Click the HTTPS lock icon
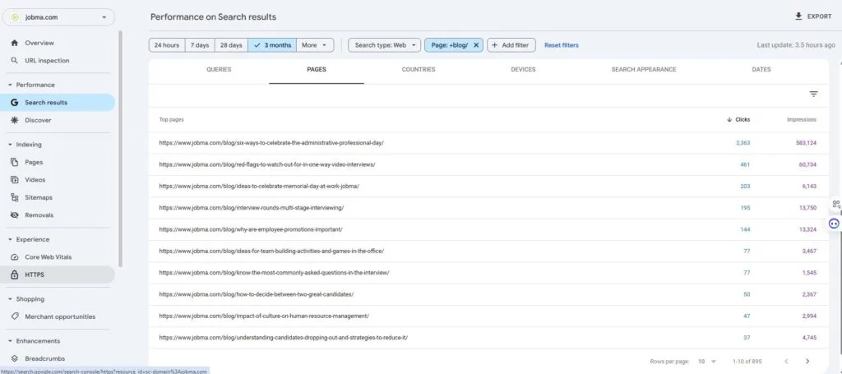 pos(15,275)
